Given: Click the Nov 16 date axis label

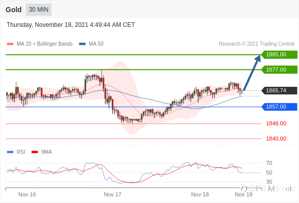Looking at the screenshot, I should coord(27,194).
